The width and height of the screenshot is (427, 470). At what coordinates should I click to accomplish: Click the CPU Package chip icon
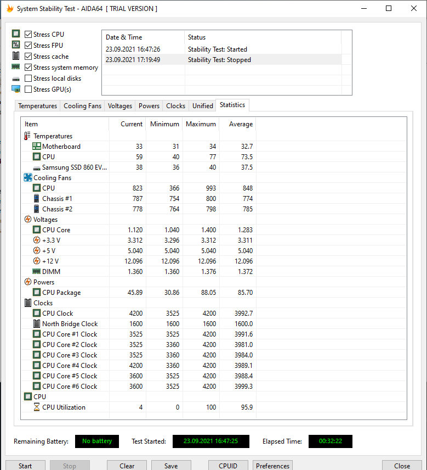37,292
